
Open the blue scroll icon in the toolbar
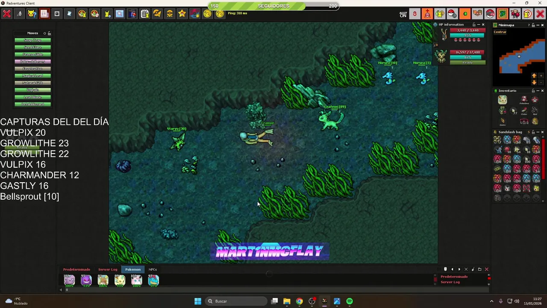[69, 14]
